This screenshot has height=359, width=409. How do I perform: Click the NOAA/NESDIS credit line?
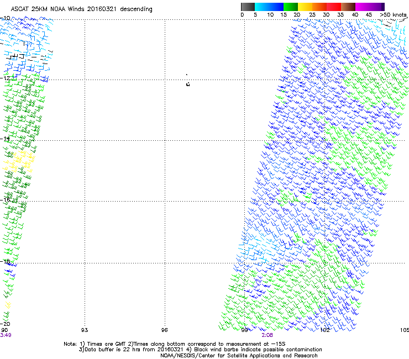click(x=239, y=356)
